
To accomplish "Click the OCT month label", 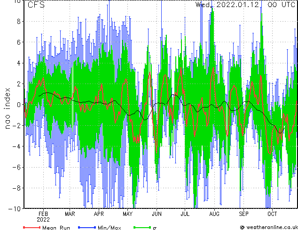I will [x=272, y=214].
